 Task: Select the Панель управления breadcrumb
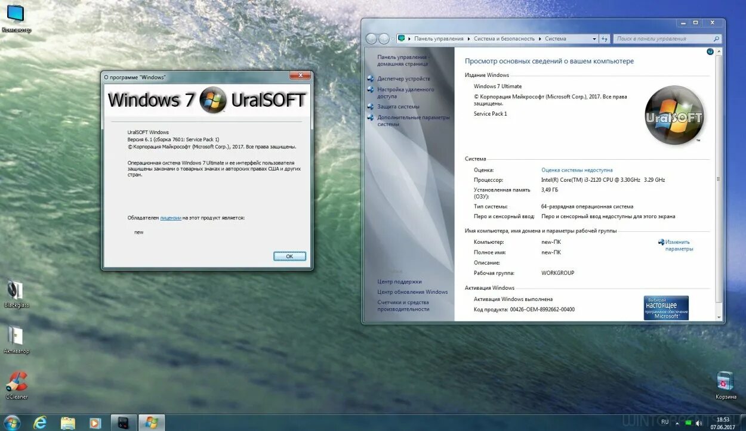tap(439, 39)
